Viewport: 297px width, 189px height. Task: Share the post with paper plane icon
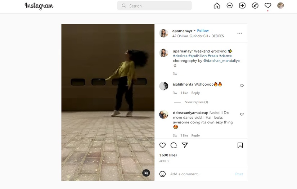185,145
